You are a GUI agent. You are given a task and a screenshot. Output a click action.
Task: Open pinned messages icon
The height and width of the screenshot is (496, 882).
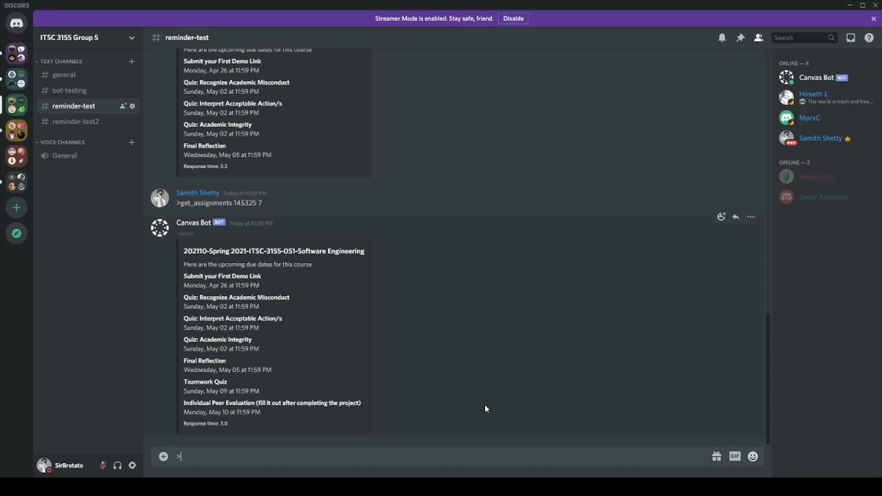(x=740, y=38)
